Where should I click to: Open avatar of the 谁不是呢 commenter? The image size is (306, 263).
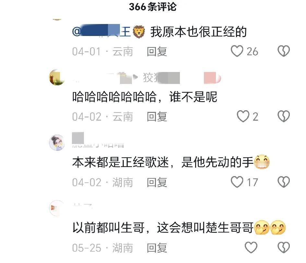(57, 77)
